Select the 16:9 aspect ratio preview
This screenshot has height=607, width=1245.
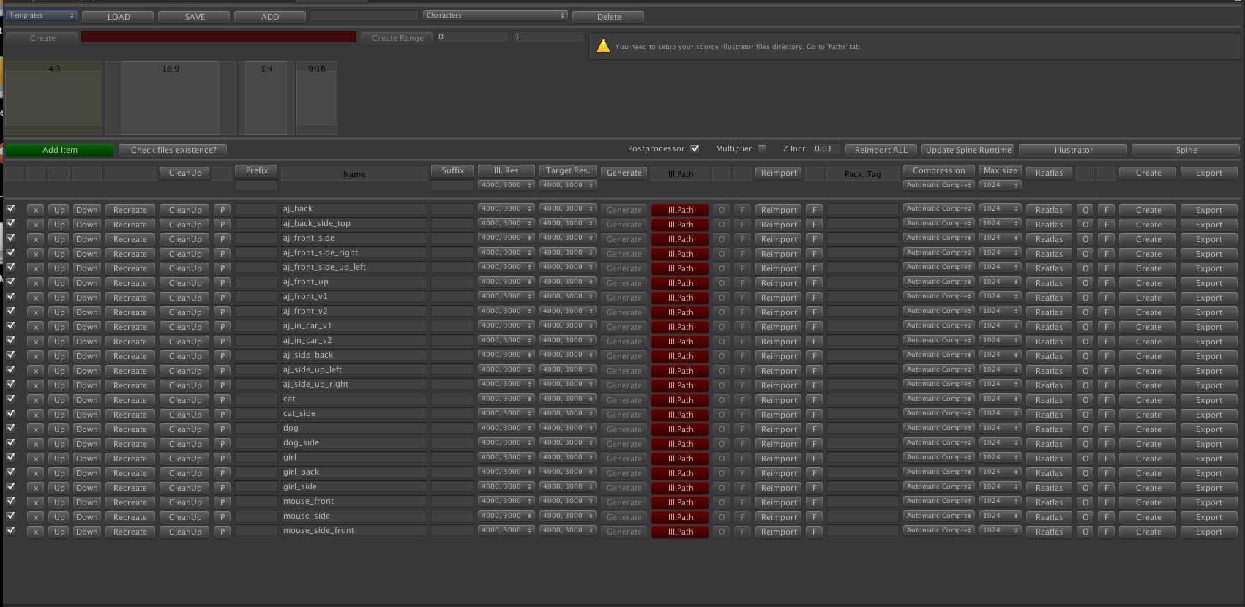point(171,97)
